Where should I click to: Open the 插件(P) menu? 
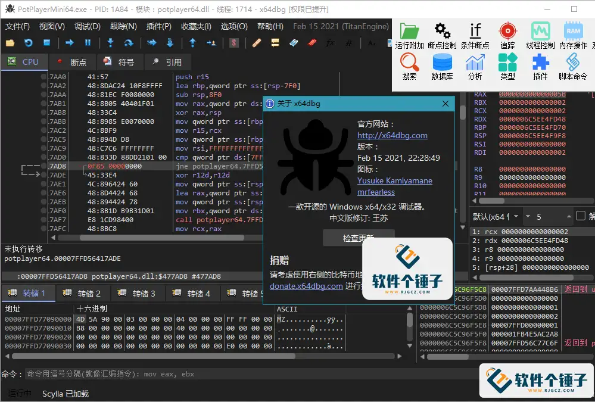pyautogui.click(x=158, y=26)
